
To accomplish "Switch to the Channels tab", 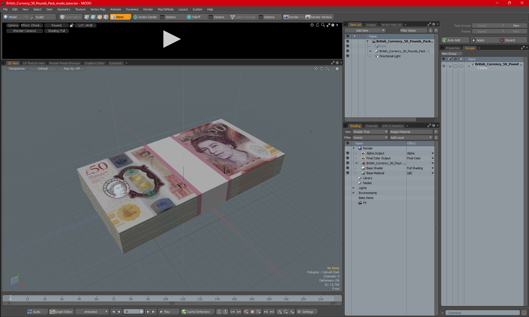I will 371,126.
